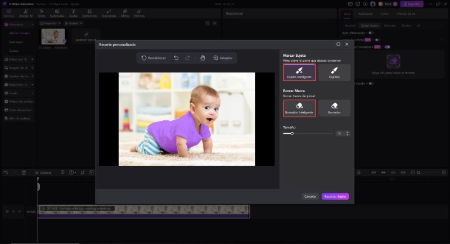
Task: Increase brush size with the stepper arrow
Action: (x=348, y=132)
